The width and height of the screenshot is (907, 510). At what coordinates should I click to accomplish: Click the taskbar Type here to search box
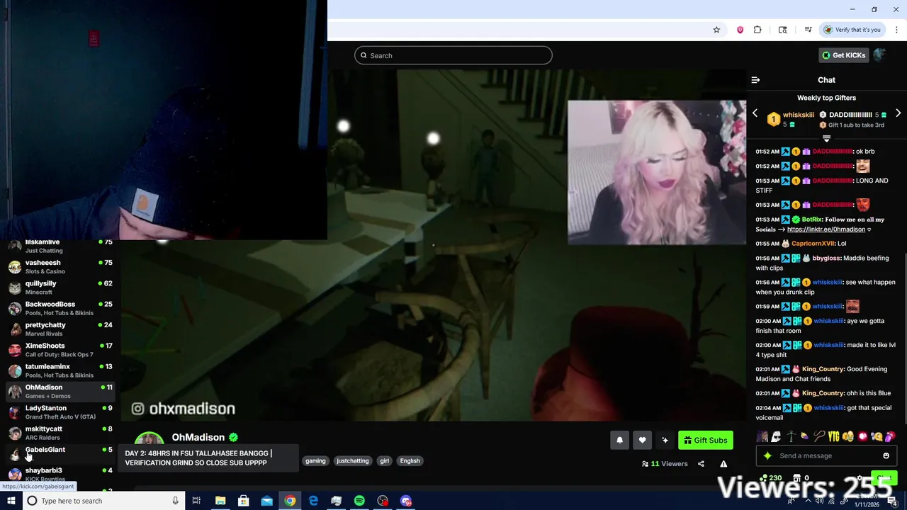(103, 501)
